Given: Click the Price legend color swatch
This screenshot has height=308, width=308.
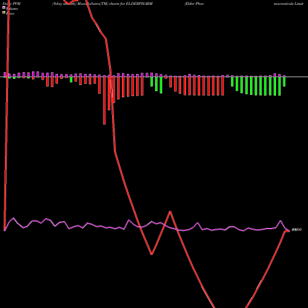Looking at the screenshot, I should 4,13.
